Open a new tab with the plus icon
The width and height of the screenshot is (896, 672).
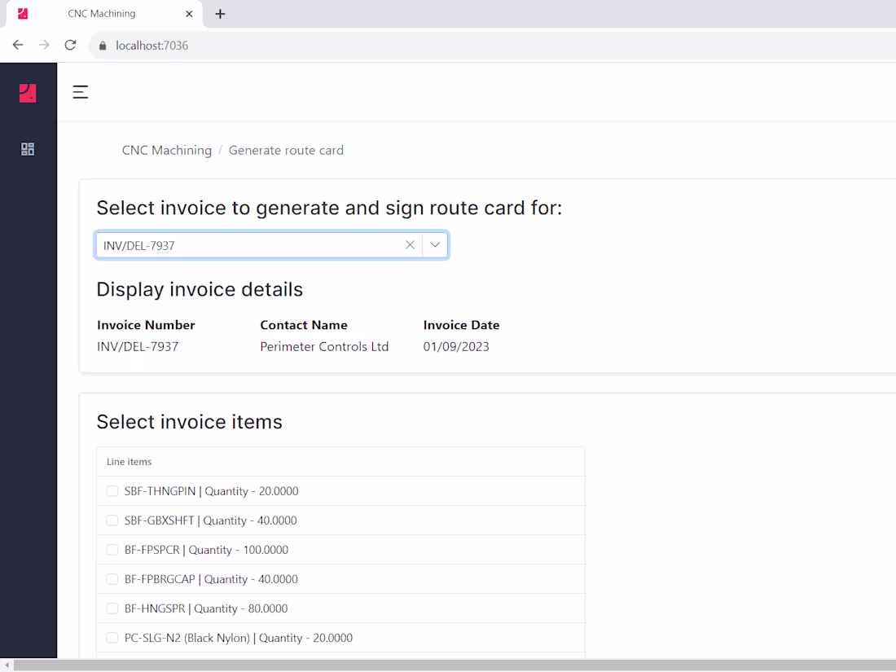click(x=220, y=13)
